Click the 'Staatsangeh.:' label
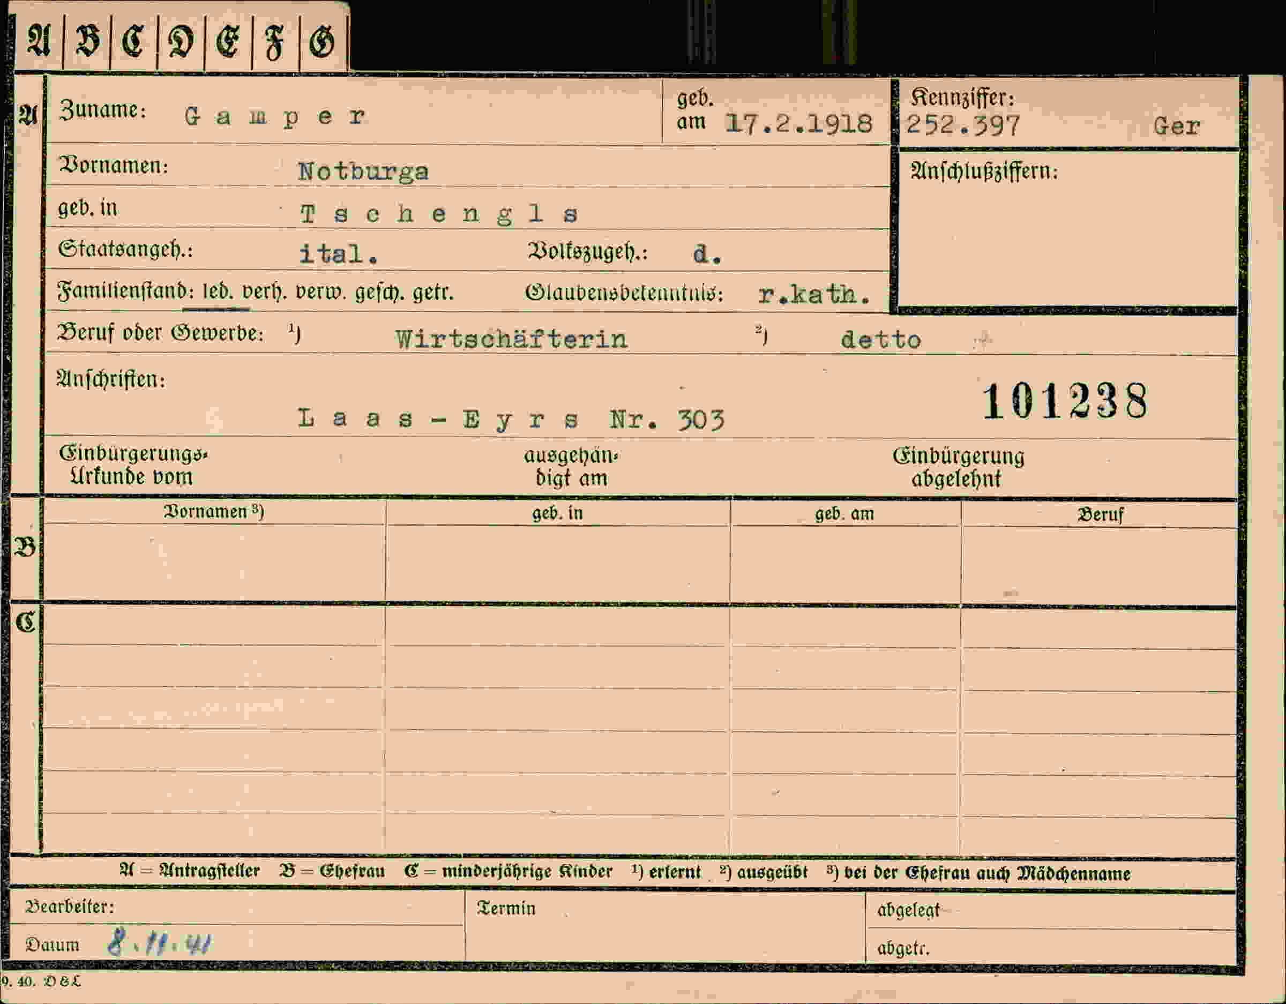 125,250
